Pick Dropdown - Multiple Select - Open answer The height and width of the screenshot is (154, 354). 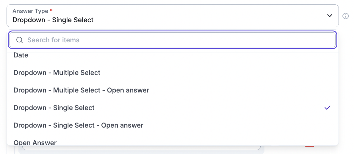(81, 90)
